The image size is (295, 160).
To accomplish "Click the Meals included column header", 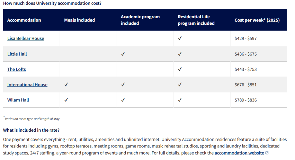I will pos(79,20).
